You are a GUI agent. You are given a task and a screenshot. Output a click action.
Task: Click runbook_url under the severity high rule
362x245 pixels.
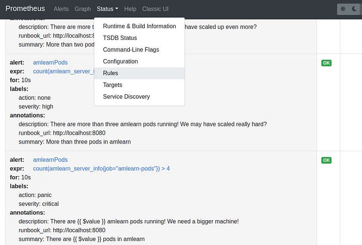click(x=62, y=133)
